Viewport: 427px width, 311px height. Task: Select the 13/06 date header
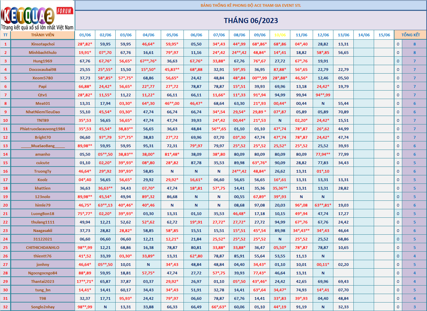[x=343, y=35]
